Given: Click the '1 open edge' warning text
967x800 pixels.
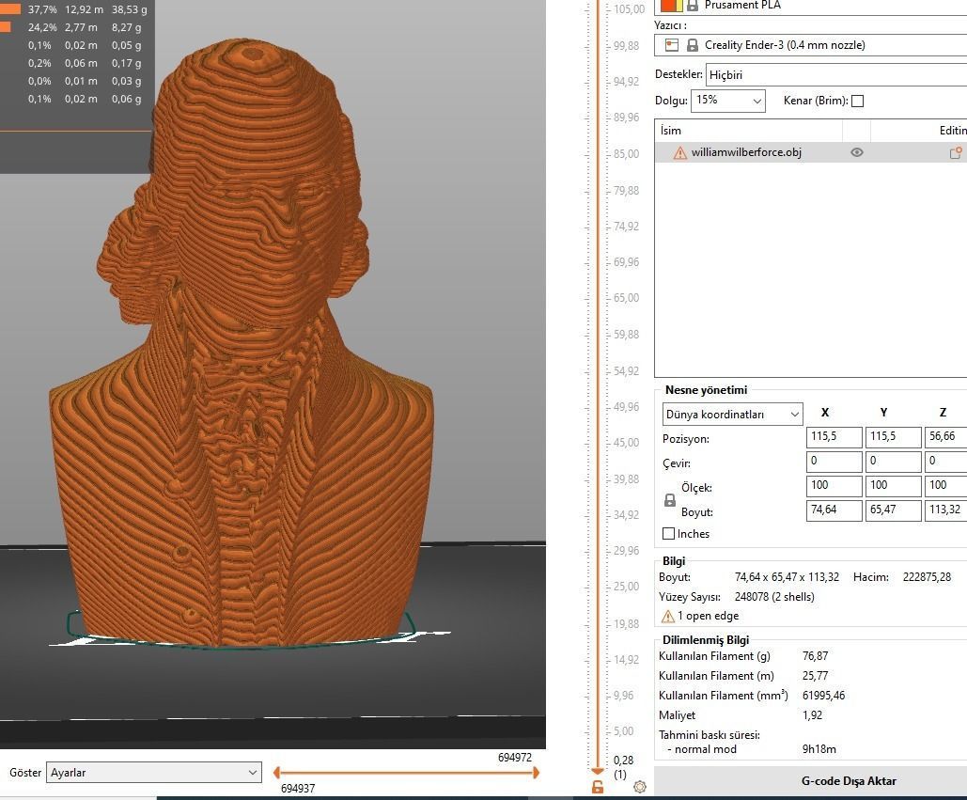Looking at the screenshot, I should pyautogui.click(x=708, y=616).
